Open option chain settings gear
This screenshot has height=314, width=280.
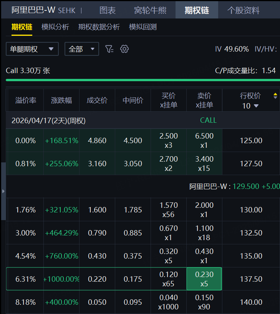(x=124, y=49)
